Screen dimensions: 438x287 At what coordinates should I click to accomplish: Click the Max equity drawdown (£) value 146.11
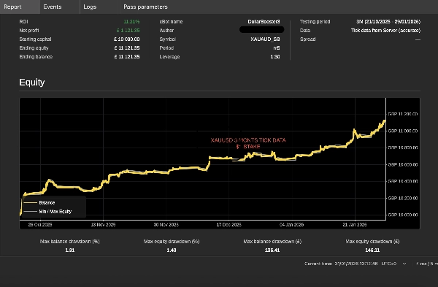pyautogui.click(x=372, y=250)
